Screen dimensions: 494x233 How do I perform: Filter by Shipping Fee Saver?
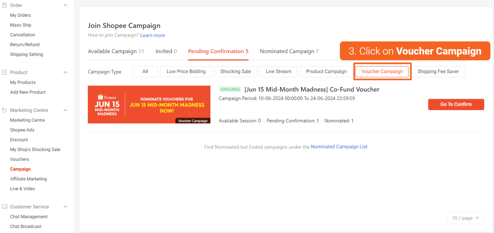(438, 72)
